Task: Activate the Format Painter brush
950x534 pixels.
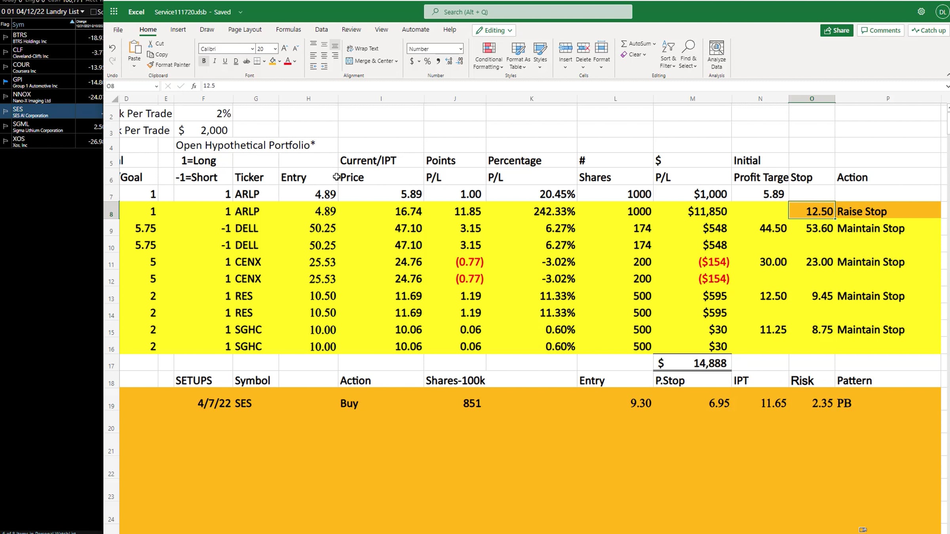Action: tap(150, 64)
